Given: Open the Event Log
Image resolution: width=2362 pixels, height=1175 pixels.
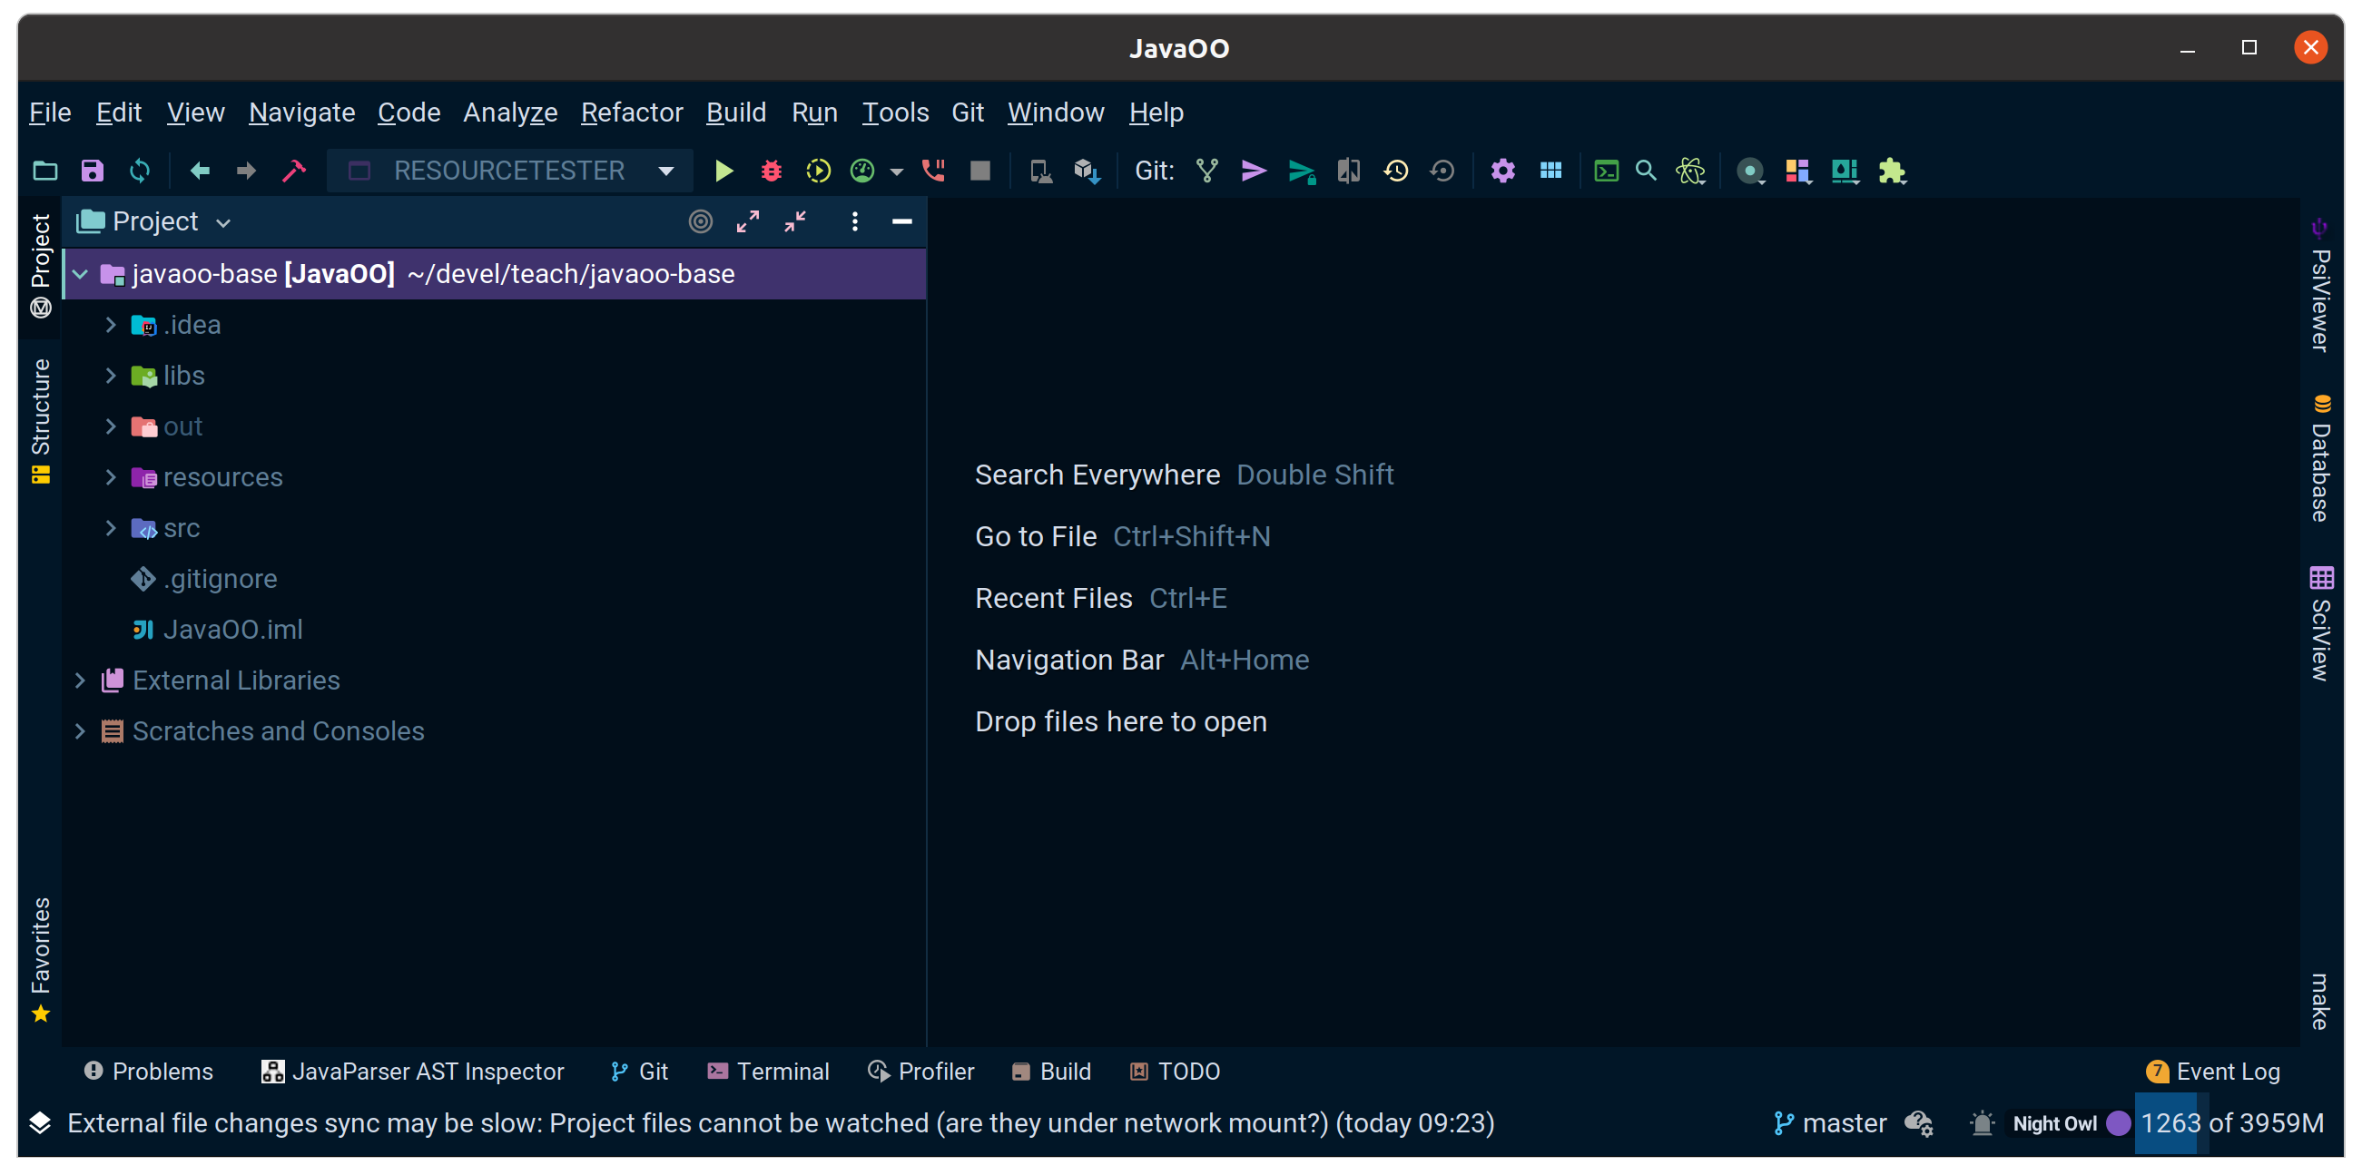Looking at the screenshot, I should coord(2212,1072).
